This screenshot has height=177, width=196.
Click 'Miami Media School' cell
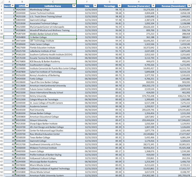coord(53,165)
